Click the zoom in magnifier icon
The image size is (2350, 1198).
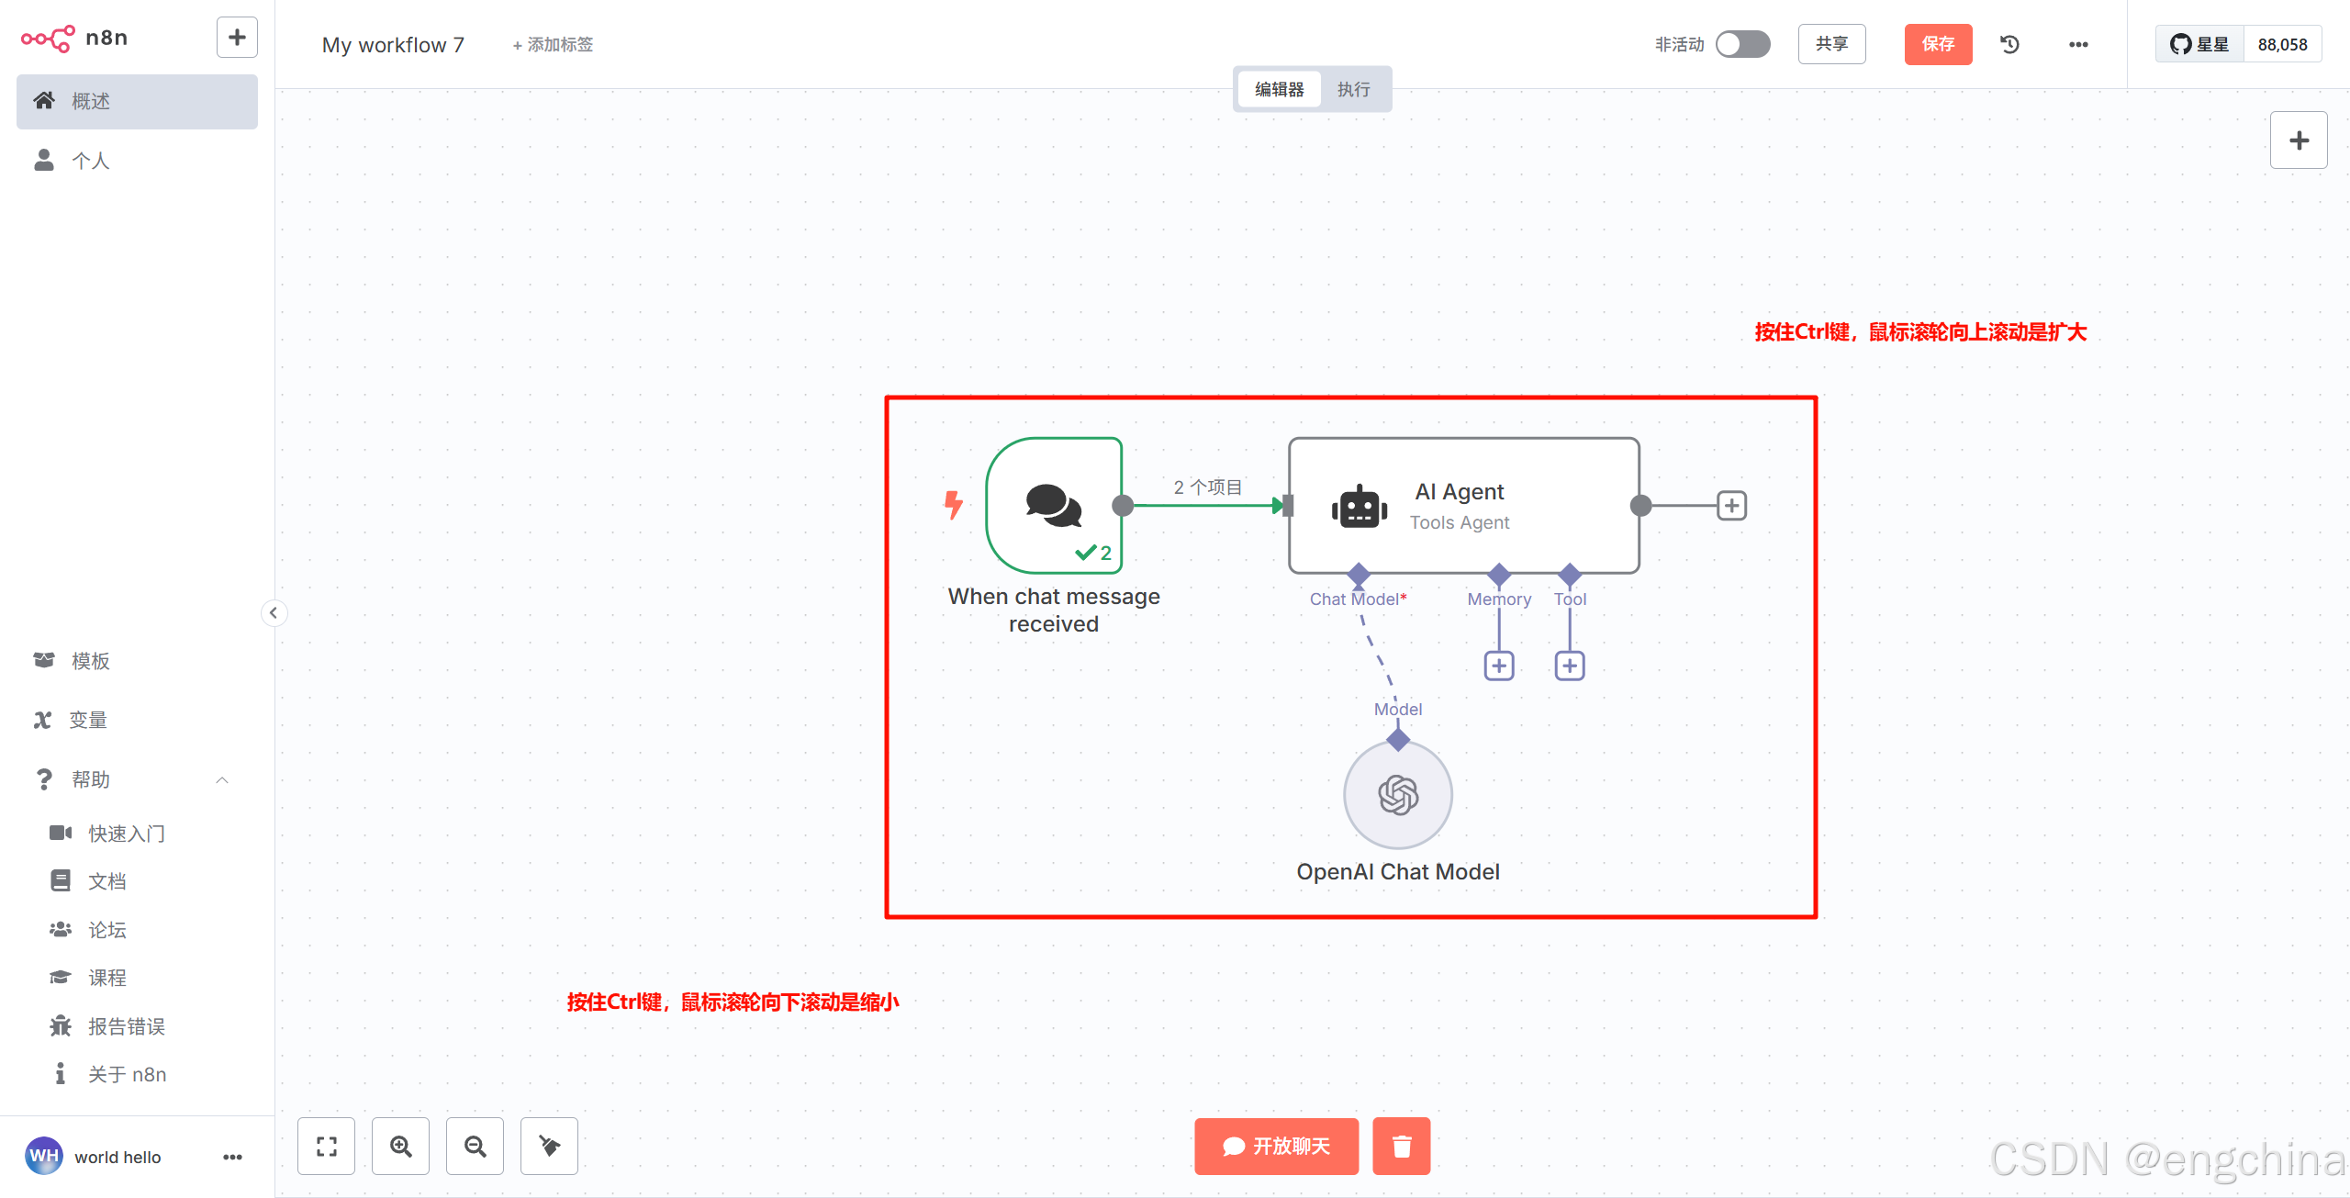point(400,1146)
